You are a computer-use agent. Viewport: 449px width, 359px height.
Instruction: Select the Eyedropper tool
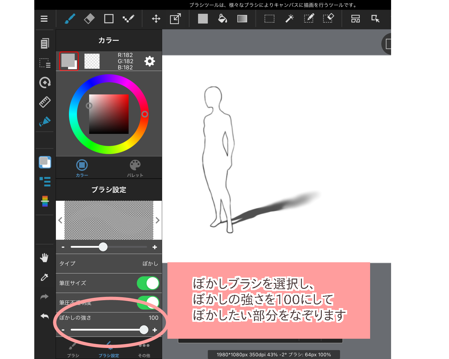click(x=44, y=277)
